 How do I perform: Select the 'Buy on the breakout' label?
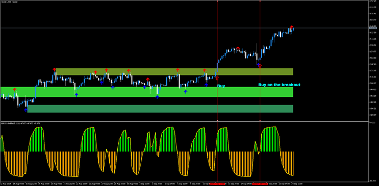279,85
